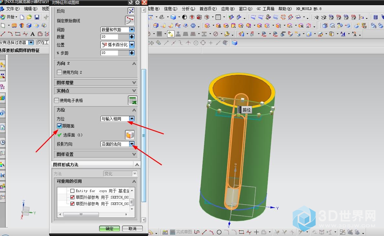Check the 'Entity for csys' reference checkbox
384x236 pixels.
72,191
